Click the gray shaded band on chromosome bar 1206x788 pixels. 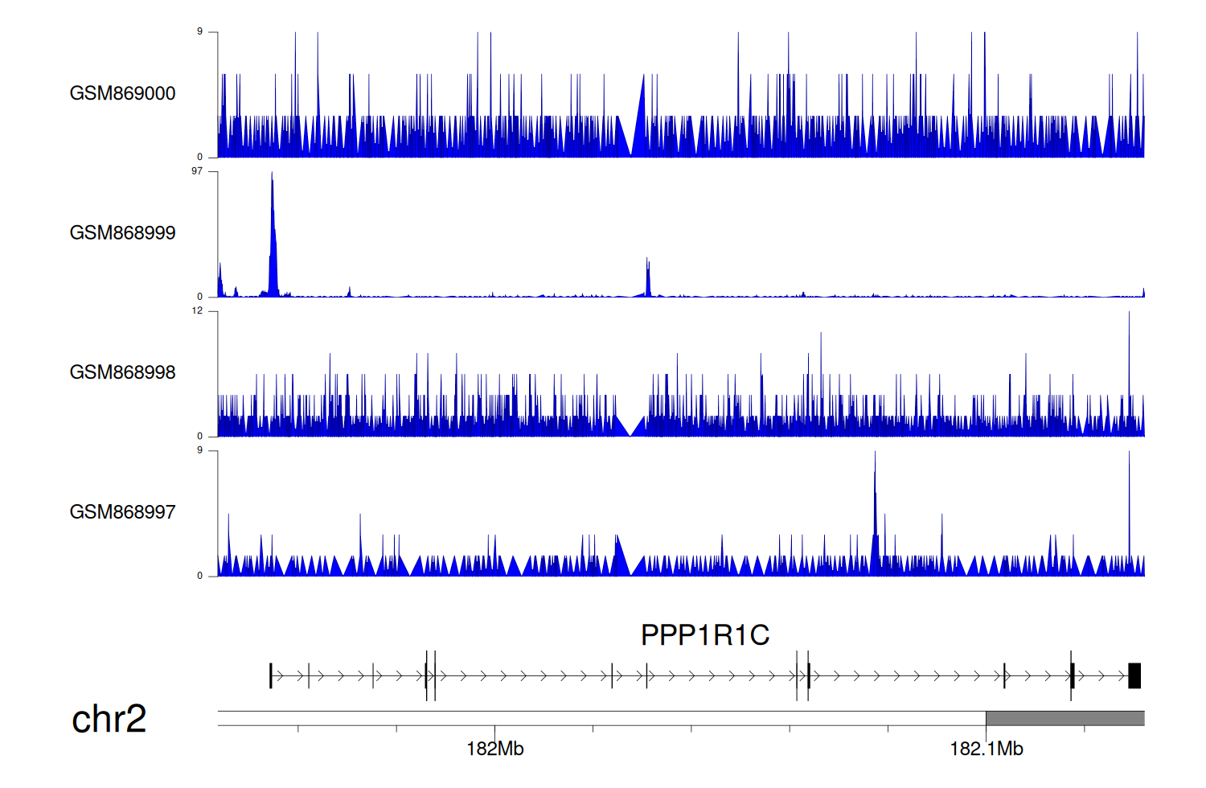click(x=1064, y=718)
